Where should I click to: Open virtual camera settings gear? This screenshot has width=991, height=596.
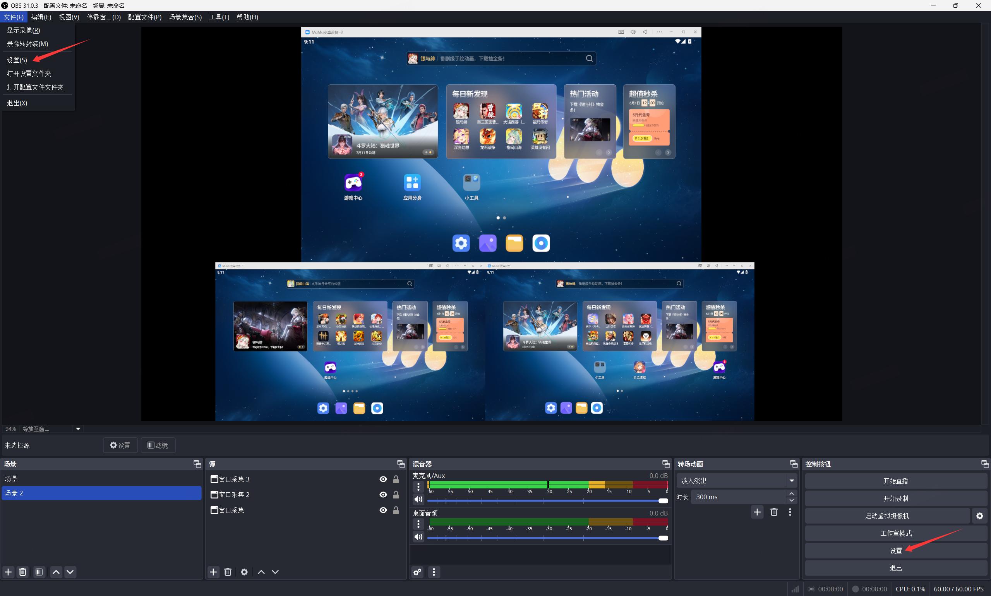[980, 516]
